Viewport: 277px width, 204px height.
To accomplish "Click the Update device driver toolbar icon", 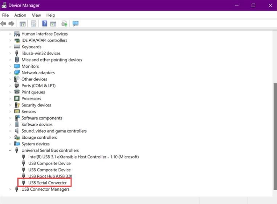I will [64, 24].
